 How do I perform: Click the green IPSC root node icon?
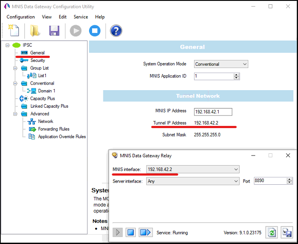[16, 45]
